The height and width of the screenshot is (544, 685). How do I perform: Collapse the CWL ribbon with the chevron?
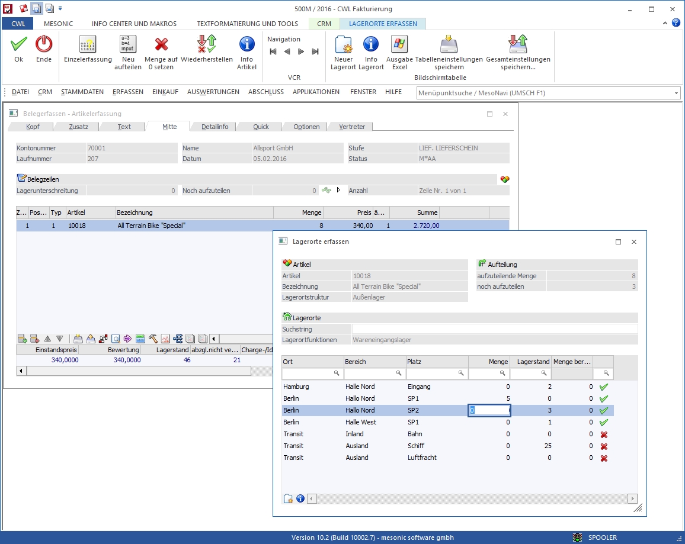click(x=664, y=22)
